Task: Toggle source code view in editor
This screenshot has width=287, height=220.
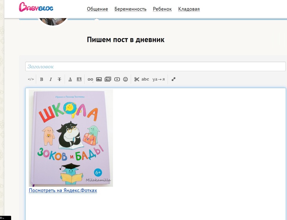Action: [x=31, y=79]
